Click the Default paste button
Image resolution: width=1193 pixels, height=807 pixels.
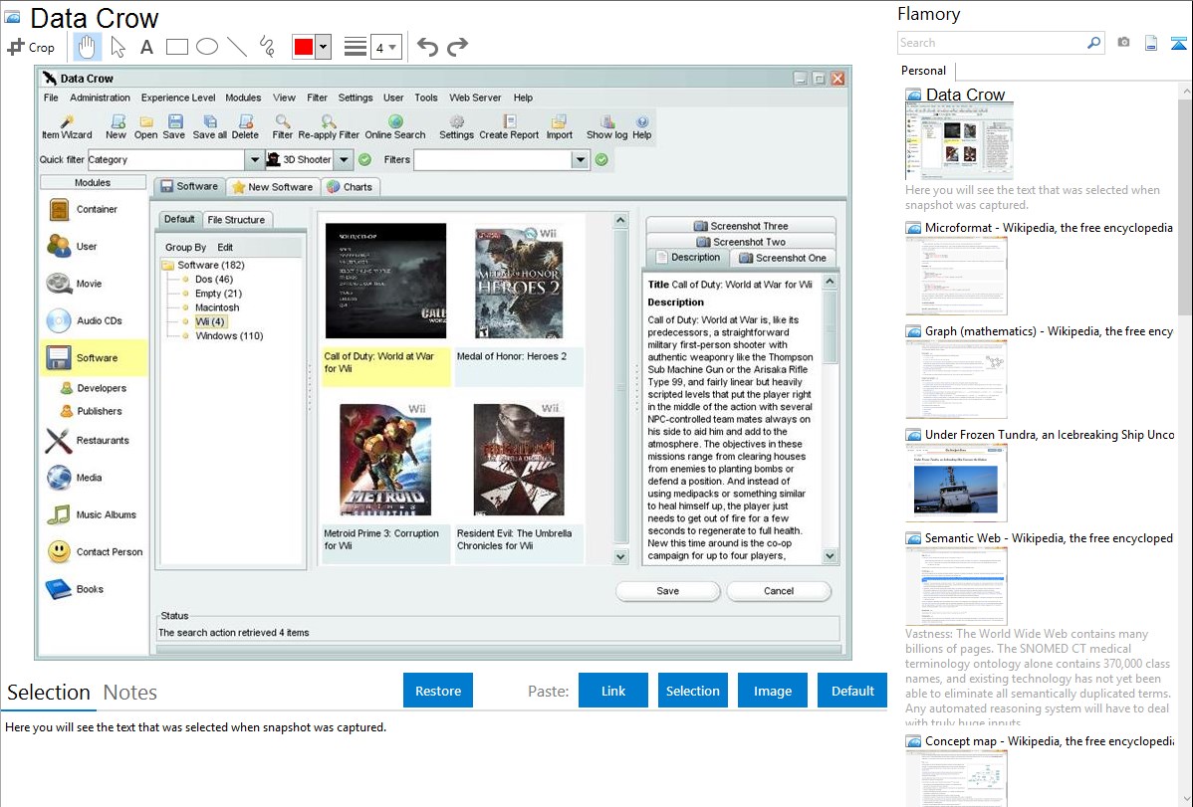point(852,691)
